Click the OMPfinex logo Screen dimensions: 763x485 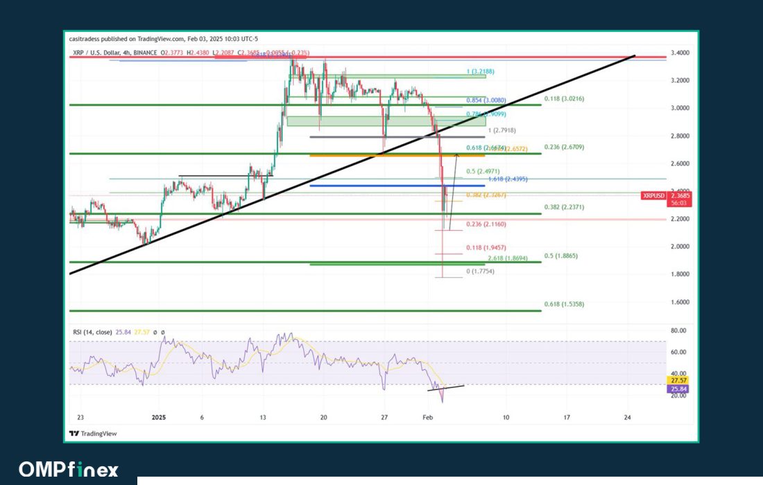click(x=68, y=469)
